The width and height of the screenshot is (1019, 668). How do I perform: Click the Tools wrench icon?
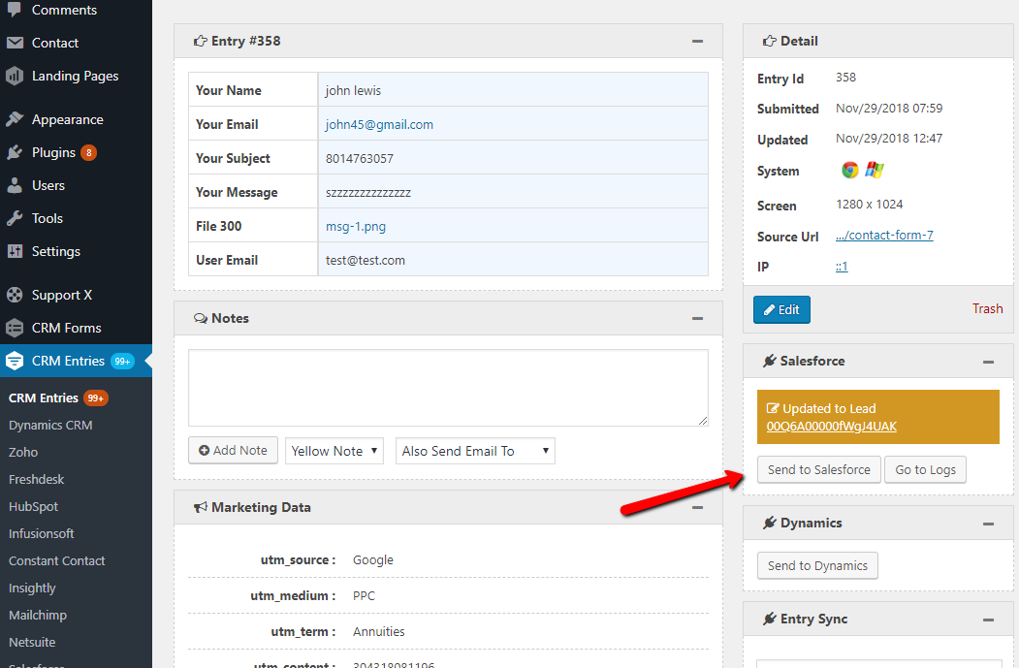pyautogui.click(x=15, y=218)
